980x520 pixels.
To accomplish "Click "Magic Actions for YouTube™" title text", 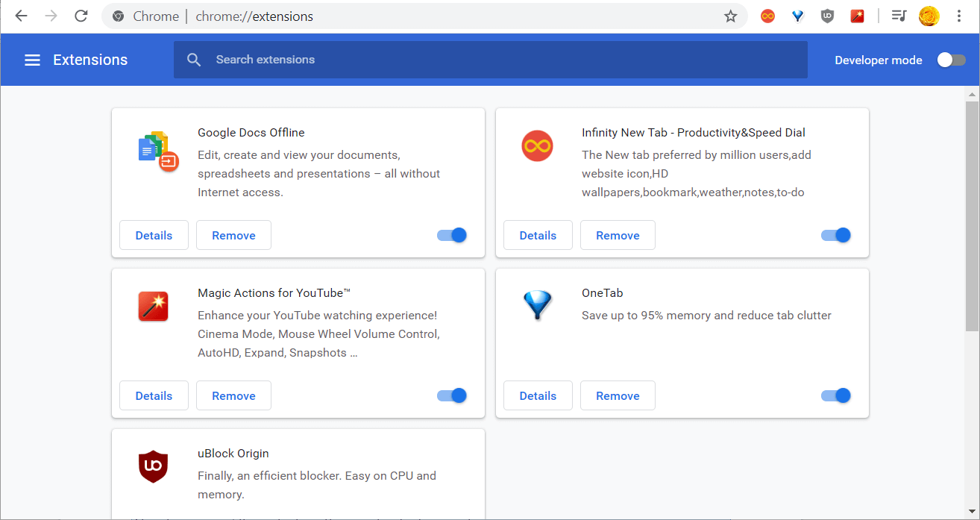I will coord(274,293).
